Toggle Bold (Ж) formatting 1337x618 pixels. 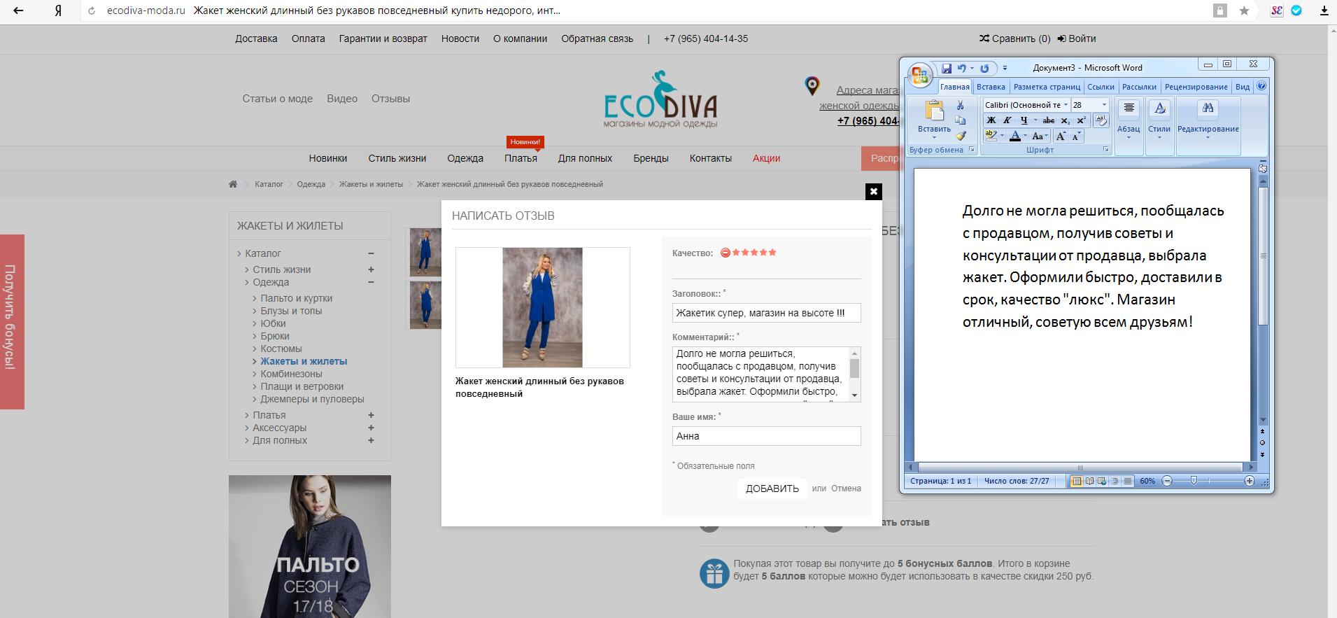[991, 120]
